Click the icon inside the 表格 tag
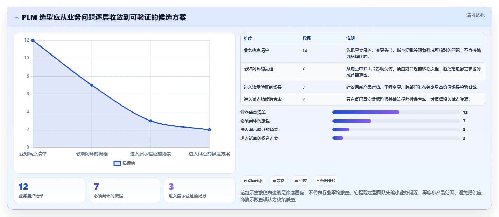Image resolution: width=499 pixels, height=217 pixels. 274,181
